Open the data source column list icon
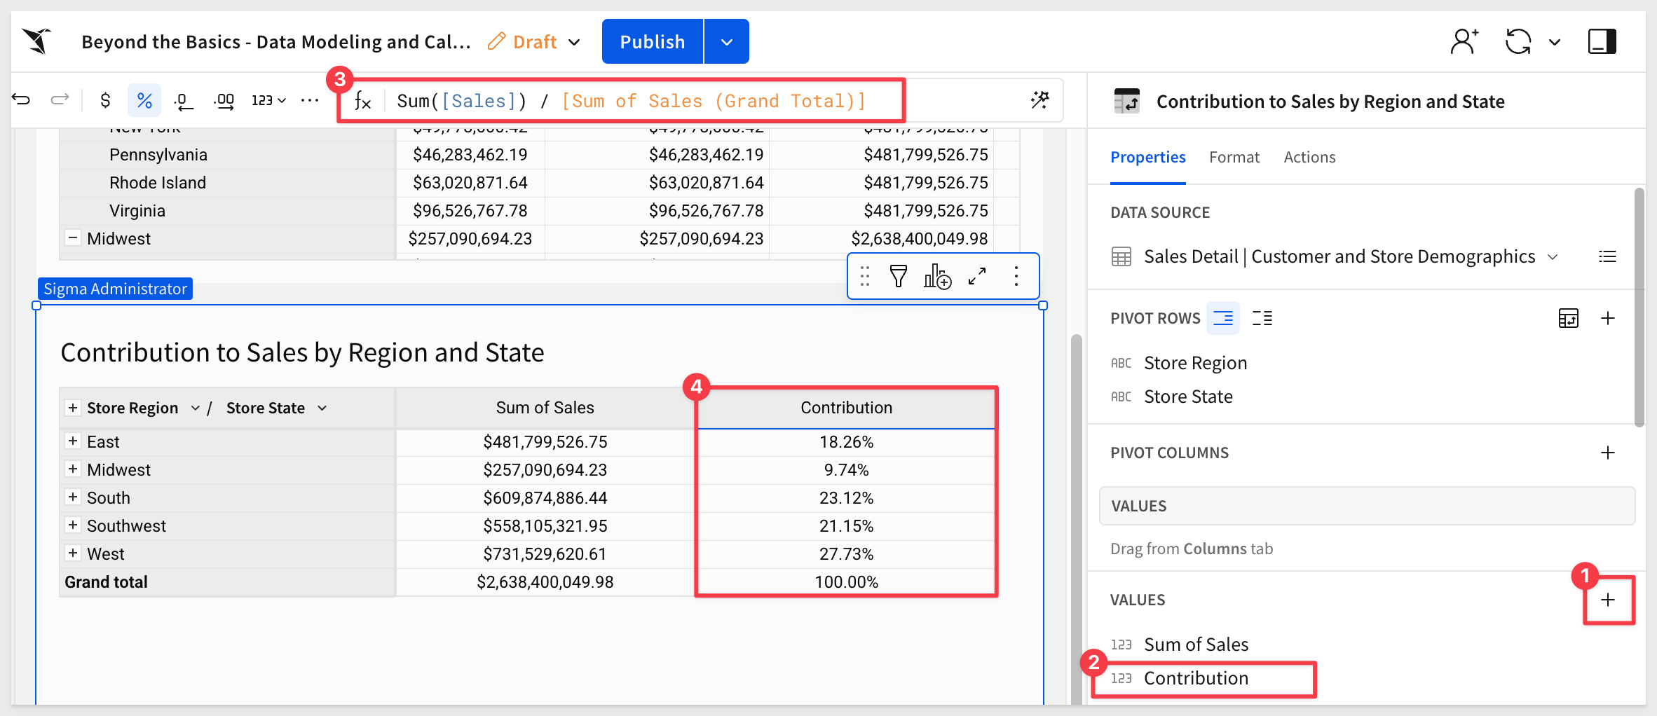The image size is (1657, 716). [x=1607, y=256]
